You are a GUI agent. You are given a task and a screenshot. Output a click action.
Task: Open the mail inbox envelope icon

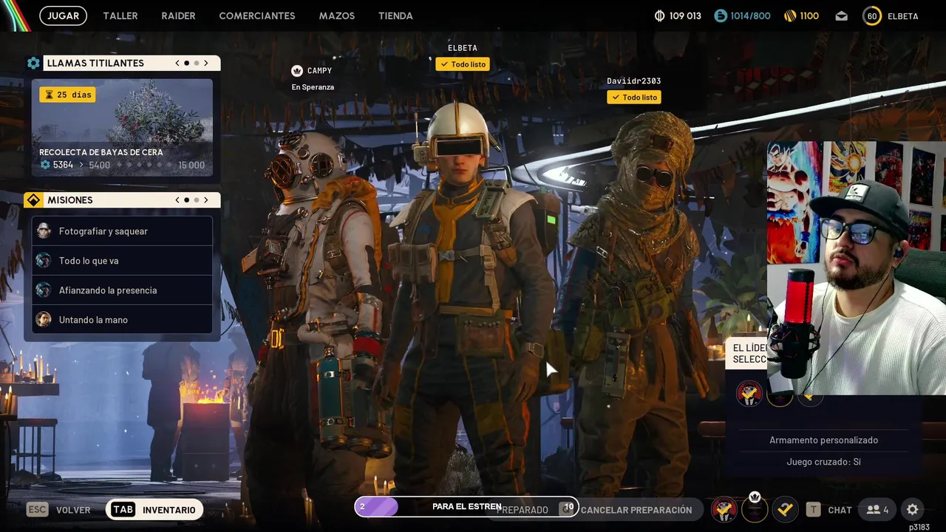tap(841, 16)
